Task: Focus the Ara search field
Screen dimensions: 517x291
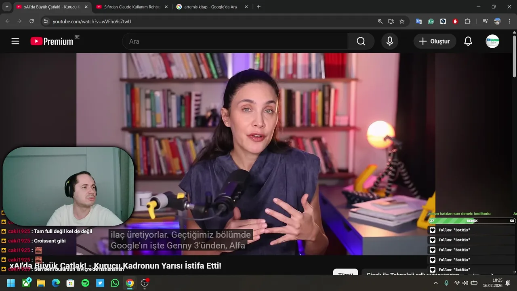Action: [x=235, y=41]
